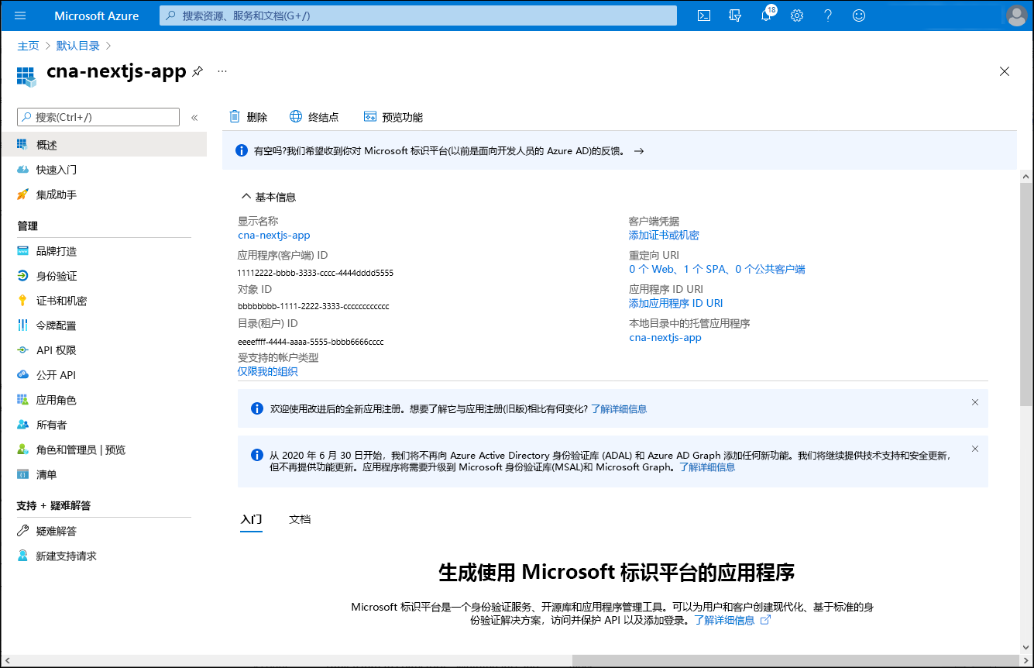Click the Microsoft Azure logo text
This screenshot has height=668, width=1034.
(97, 15)
